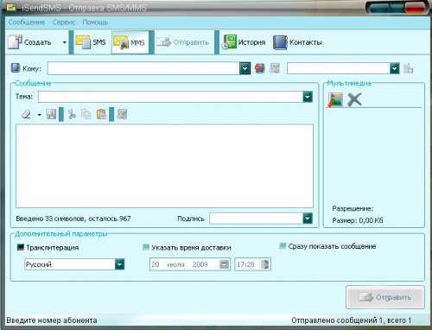Click the scissors cut icon
Image resolution: width=432 pixels, height=330 pixels.
coord(72,114)
